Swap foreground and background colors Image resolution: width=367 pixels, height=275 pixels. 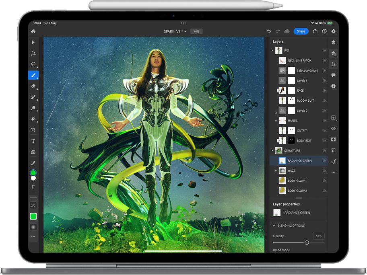click(33, 187)
